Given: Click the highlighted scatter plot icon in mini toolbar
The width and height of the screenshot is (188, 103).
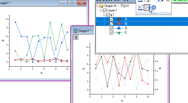Looking at the screenshot, I should pyautogui.click(x=147, y=8).
